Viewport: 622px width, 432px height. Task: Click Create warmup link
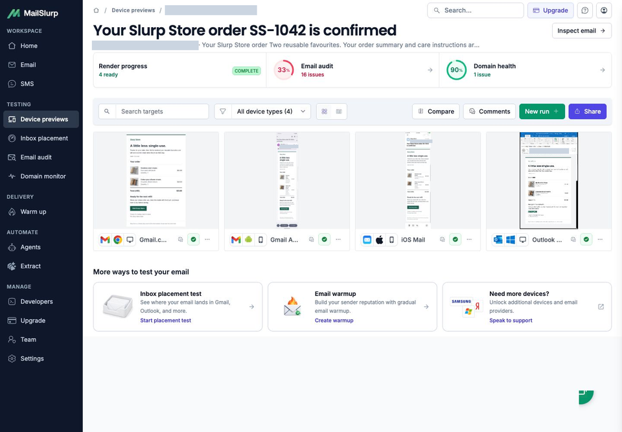[334, 321]
